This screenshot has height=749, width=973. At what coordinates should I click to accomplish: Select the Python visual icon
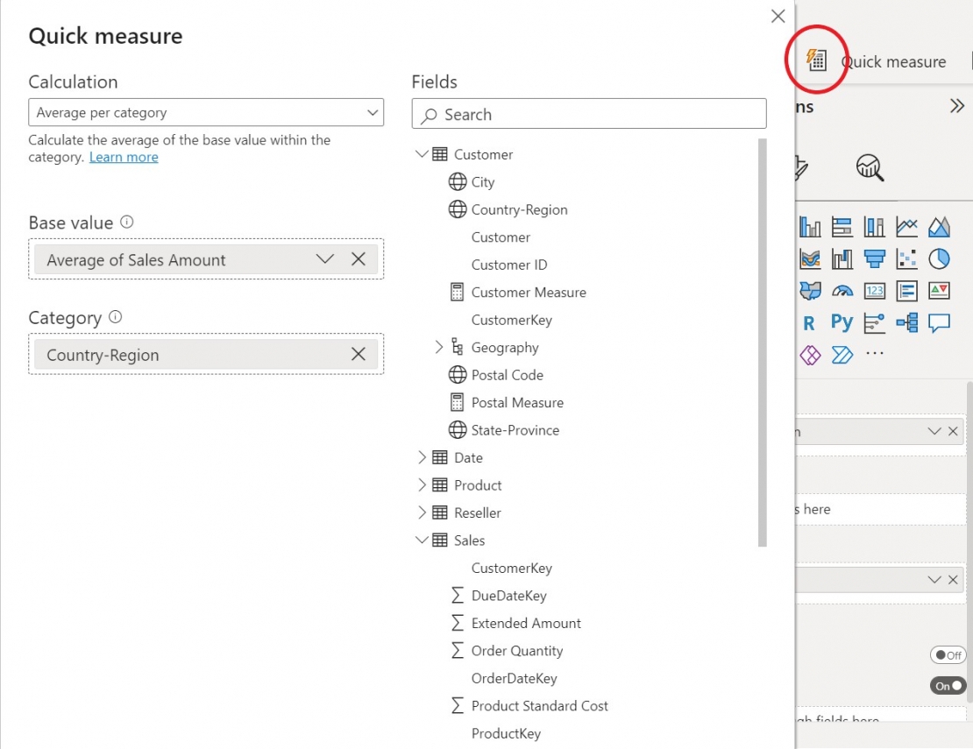pyautogui.click(x=842, y=322)
